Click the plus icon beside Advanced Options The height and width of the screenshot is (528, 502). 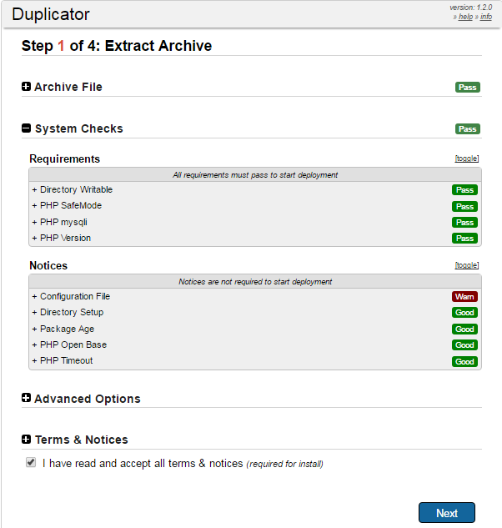click(26, 399)
